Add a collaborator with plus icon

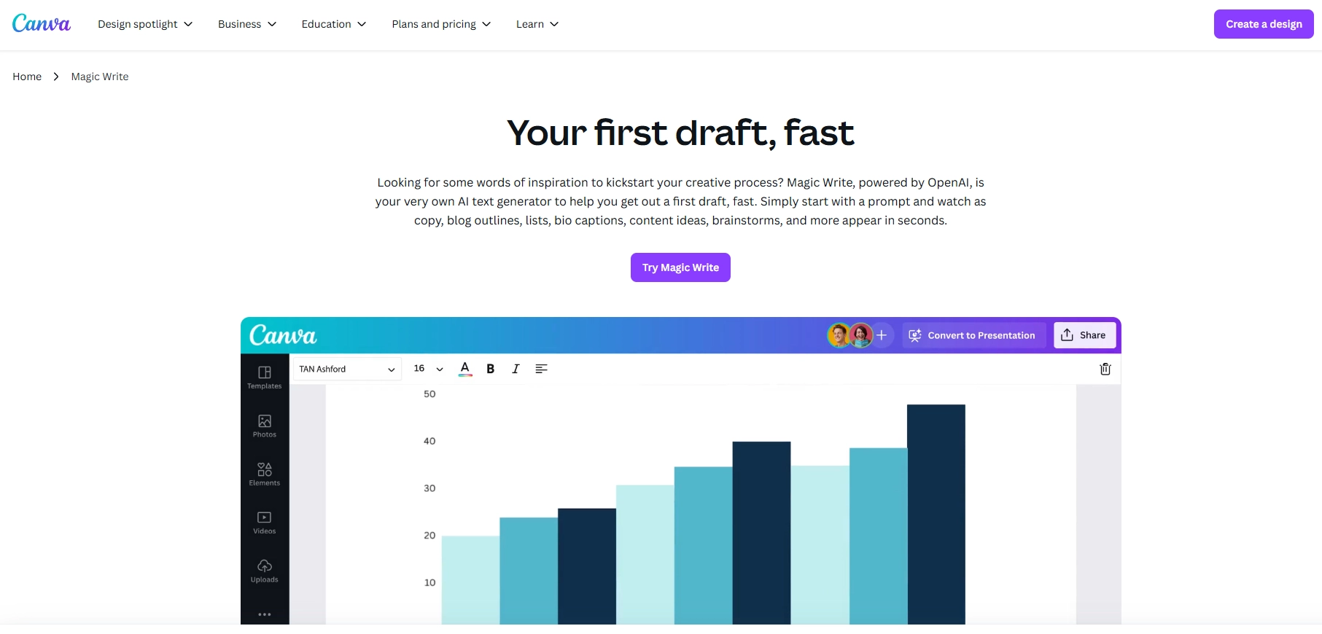click(x=882, y=335)
